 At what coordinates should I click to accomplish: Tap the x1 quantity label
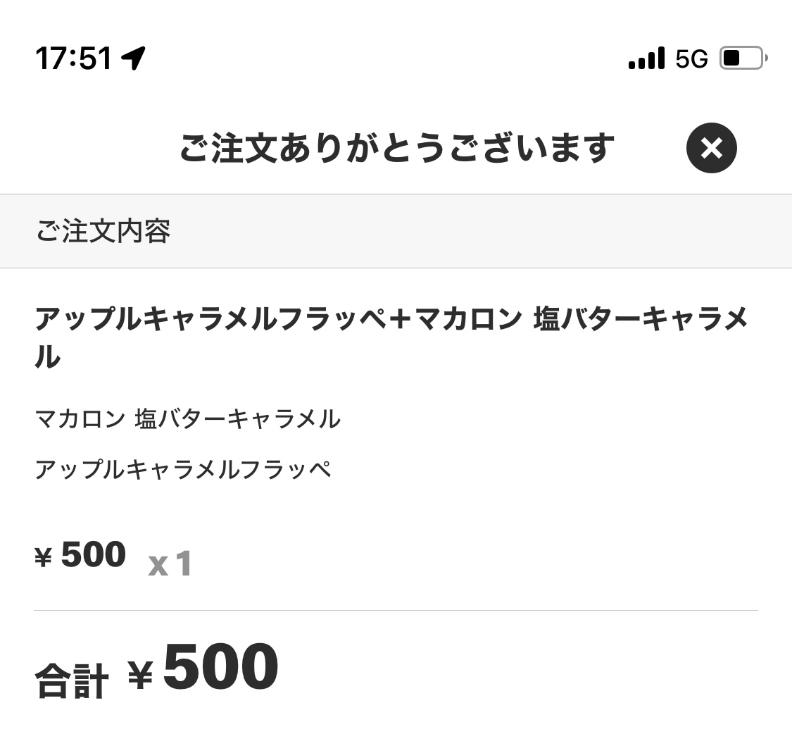(x=170, y=563)
